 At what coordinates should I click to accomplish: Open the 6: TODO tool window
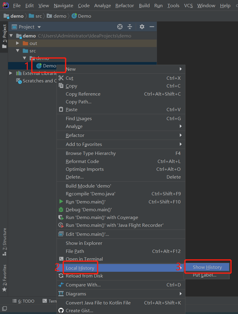[x=23, y=301]
